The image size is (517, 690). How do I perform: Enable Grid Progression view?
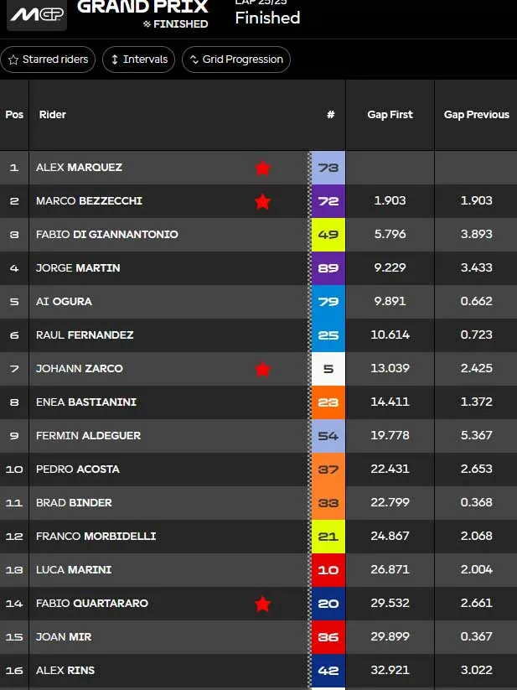click(236, 60)
